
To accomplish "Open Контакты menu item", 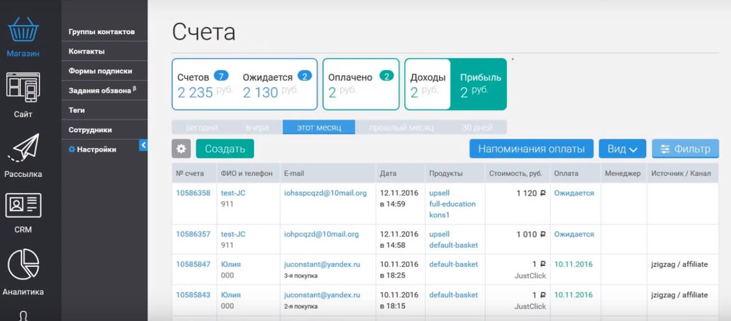I will click(86, 51).
